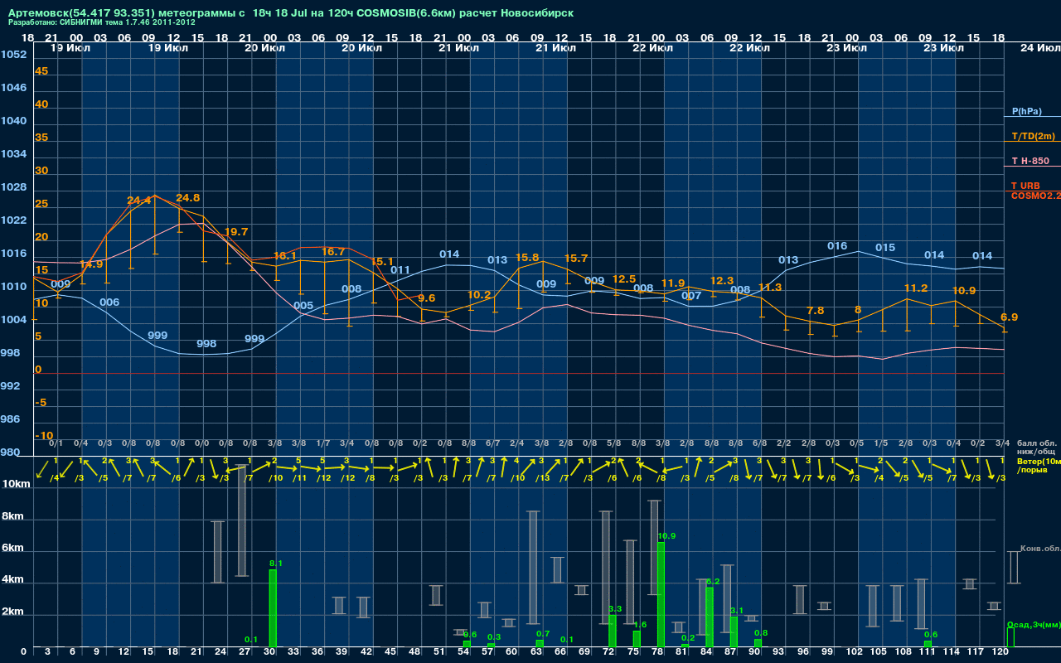Click the orange T/TD(2m) legend line
This screenshot has height=663, width=1061.
(x=1032, y=142)
